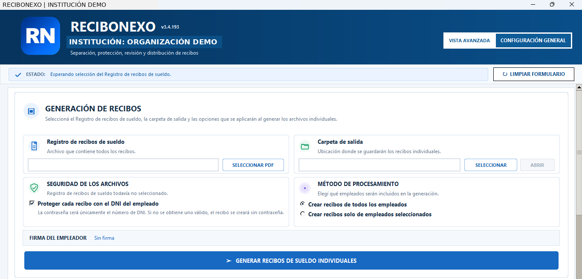Image resolution: width=582 pixels, height=279 pixels.
Task: Click the Método de procesamiento icon
Action: tap(304, 188)
